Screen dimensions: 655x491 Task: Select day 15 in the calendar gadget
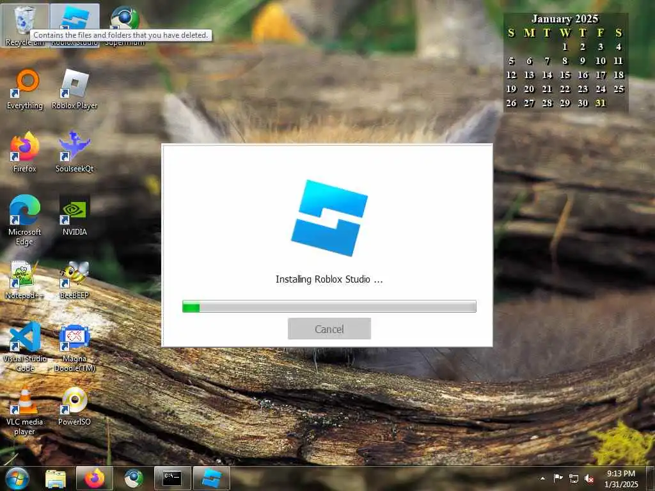565,75
